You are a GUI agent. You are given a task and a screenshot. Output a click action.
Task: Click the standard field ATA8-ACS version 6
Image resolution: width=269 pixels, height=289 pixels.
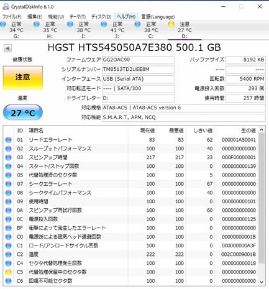(184, 108)
